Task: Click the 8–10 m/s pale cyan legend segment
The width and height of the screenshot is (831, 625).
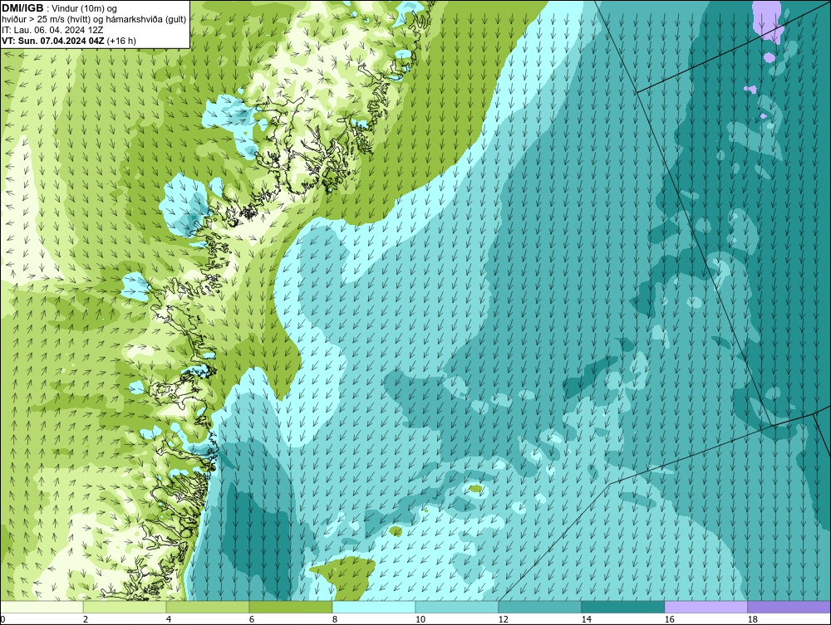Action: pyautogui.click(x=374, y=607)
